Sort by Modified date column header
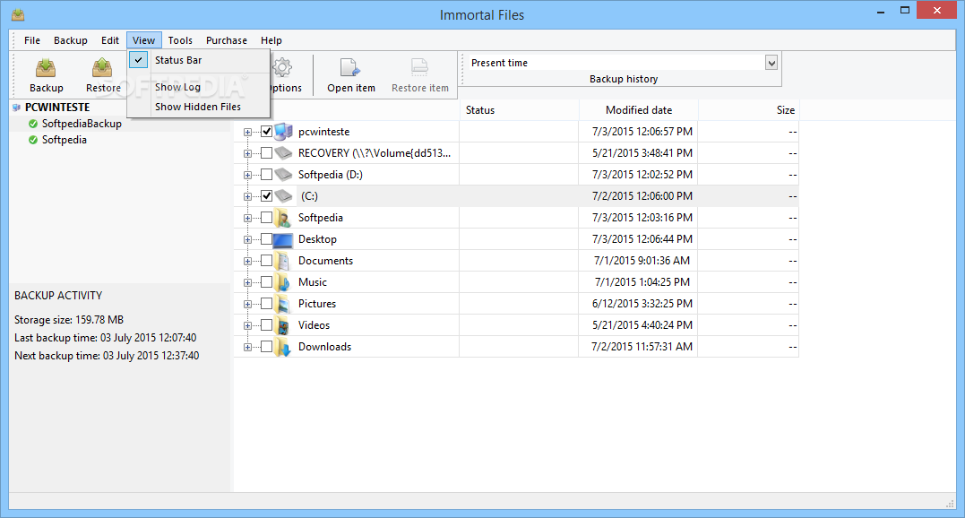The height and width of the screenshot is (518, 965). (638, 110)
